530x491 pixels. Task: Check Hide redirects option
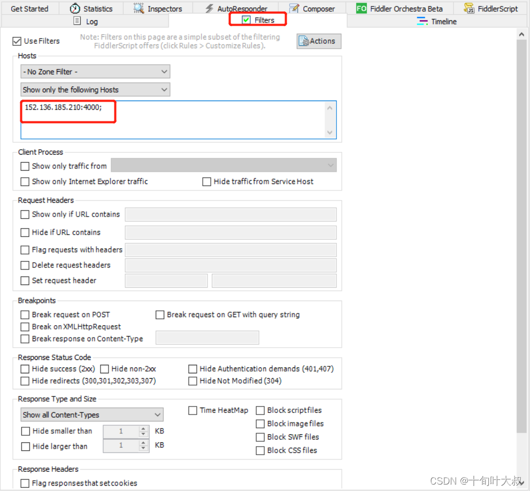coord(25,381)
